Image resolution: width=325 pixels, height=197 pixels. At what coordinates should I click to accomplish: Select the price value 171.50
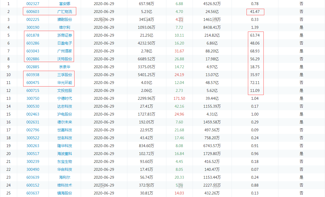pos(179,98)
